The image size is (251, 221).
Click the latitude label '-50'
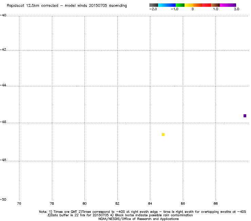point(3,200)
